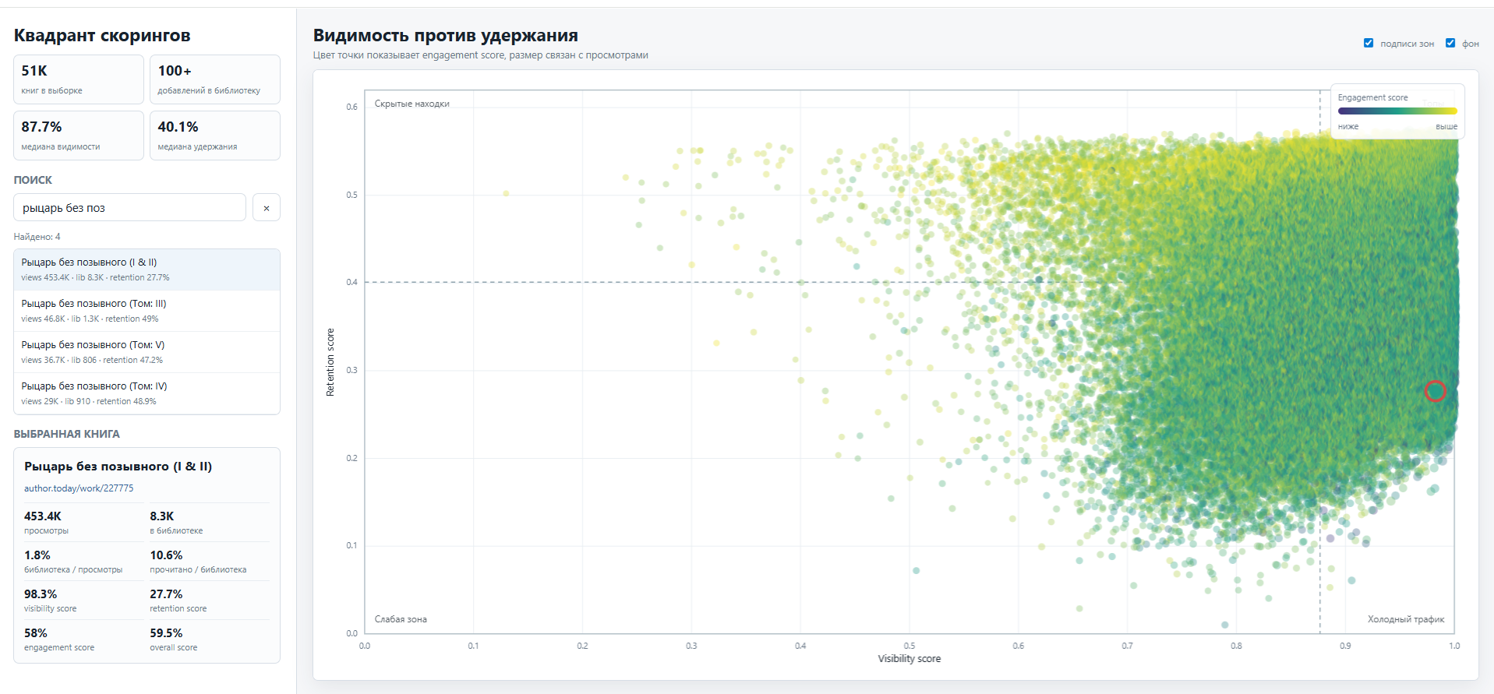Select result "Рыцарь без позывного (I & II)"
Viewport: 1494px width, 694px height.
[x=147, y=269]
